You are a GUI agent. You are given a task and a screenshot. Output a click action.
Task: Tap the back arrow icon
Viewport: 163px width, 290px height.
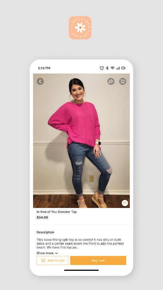pyautogui.click(x=40, y=81)
